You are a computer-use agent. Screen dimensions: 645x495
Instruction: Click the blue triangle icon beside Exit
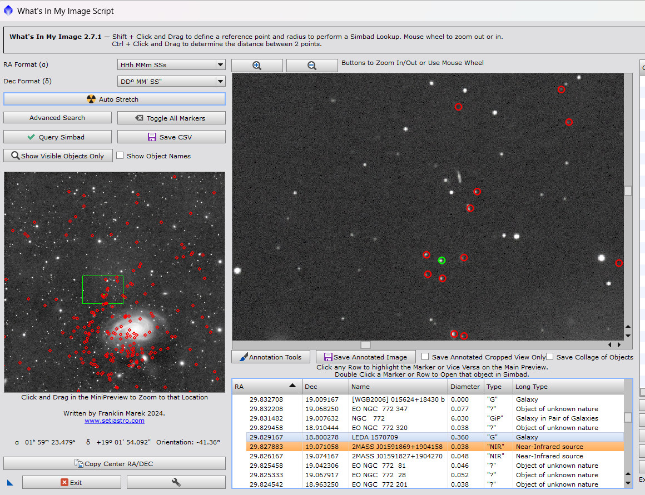(10, 483)
